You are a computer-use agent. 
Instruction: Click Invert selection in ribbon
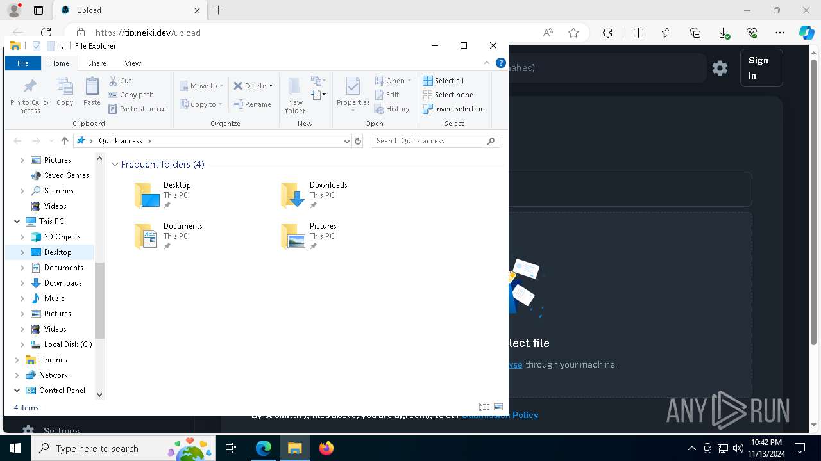point(454,109)
